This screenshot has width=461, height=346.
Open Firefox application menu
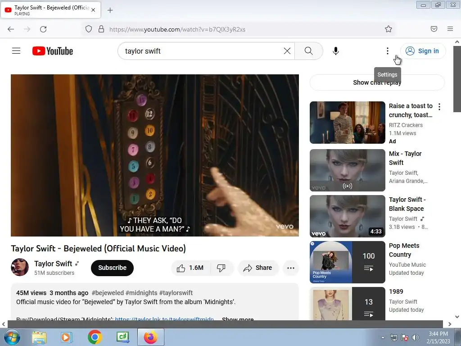tap(450, 29)
